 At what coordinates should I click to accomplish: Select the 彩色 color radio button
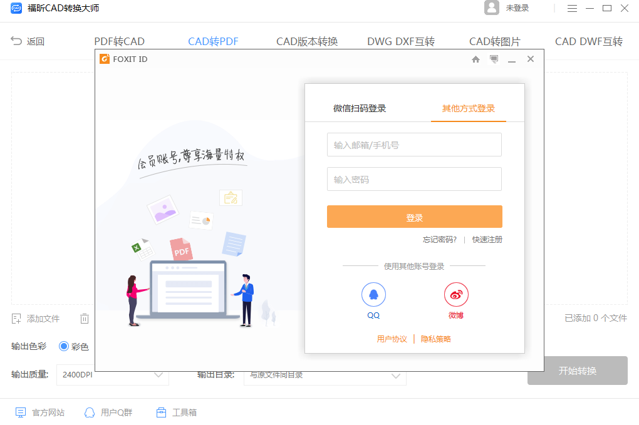tap(63, 346)
